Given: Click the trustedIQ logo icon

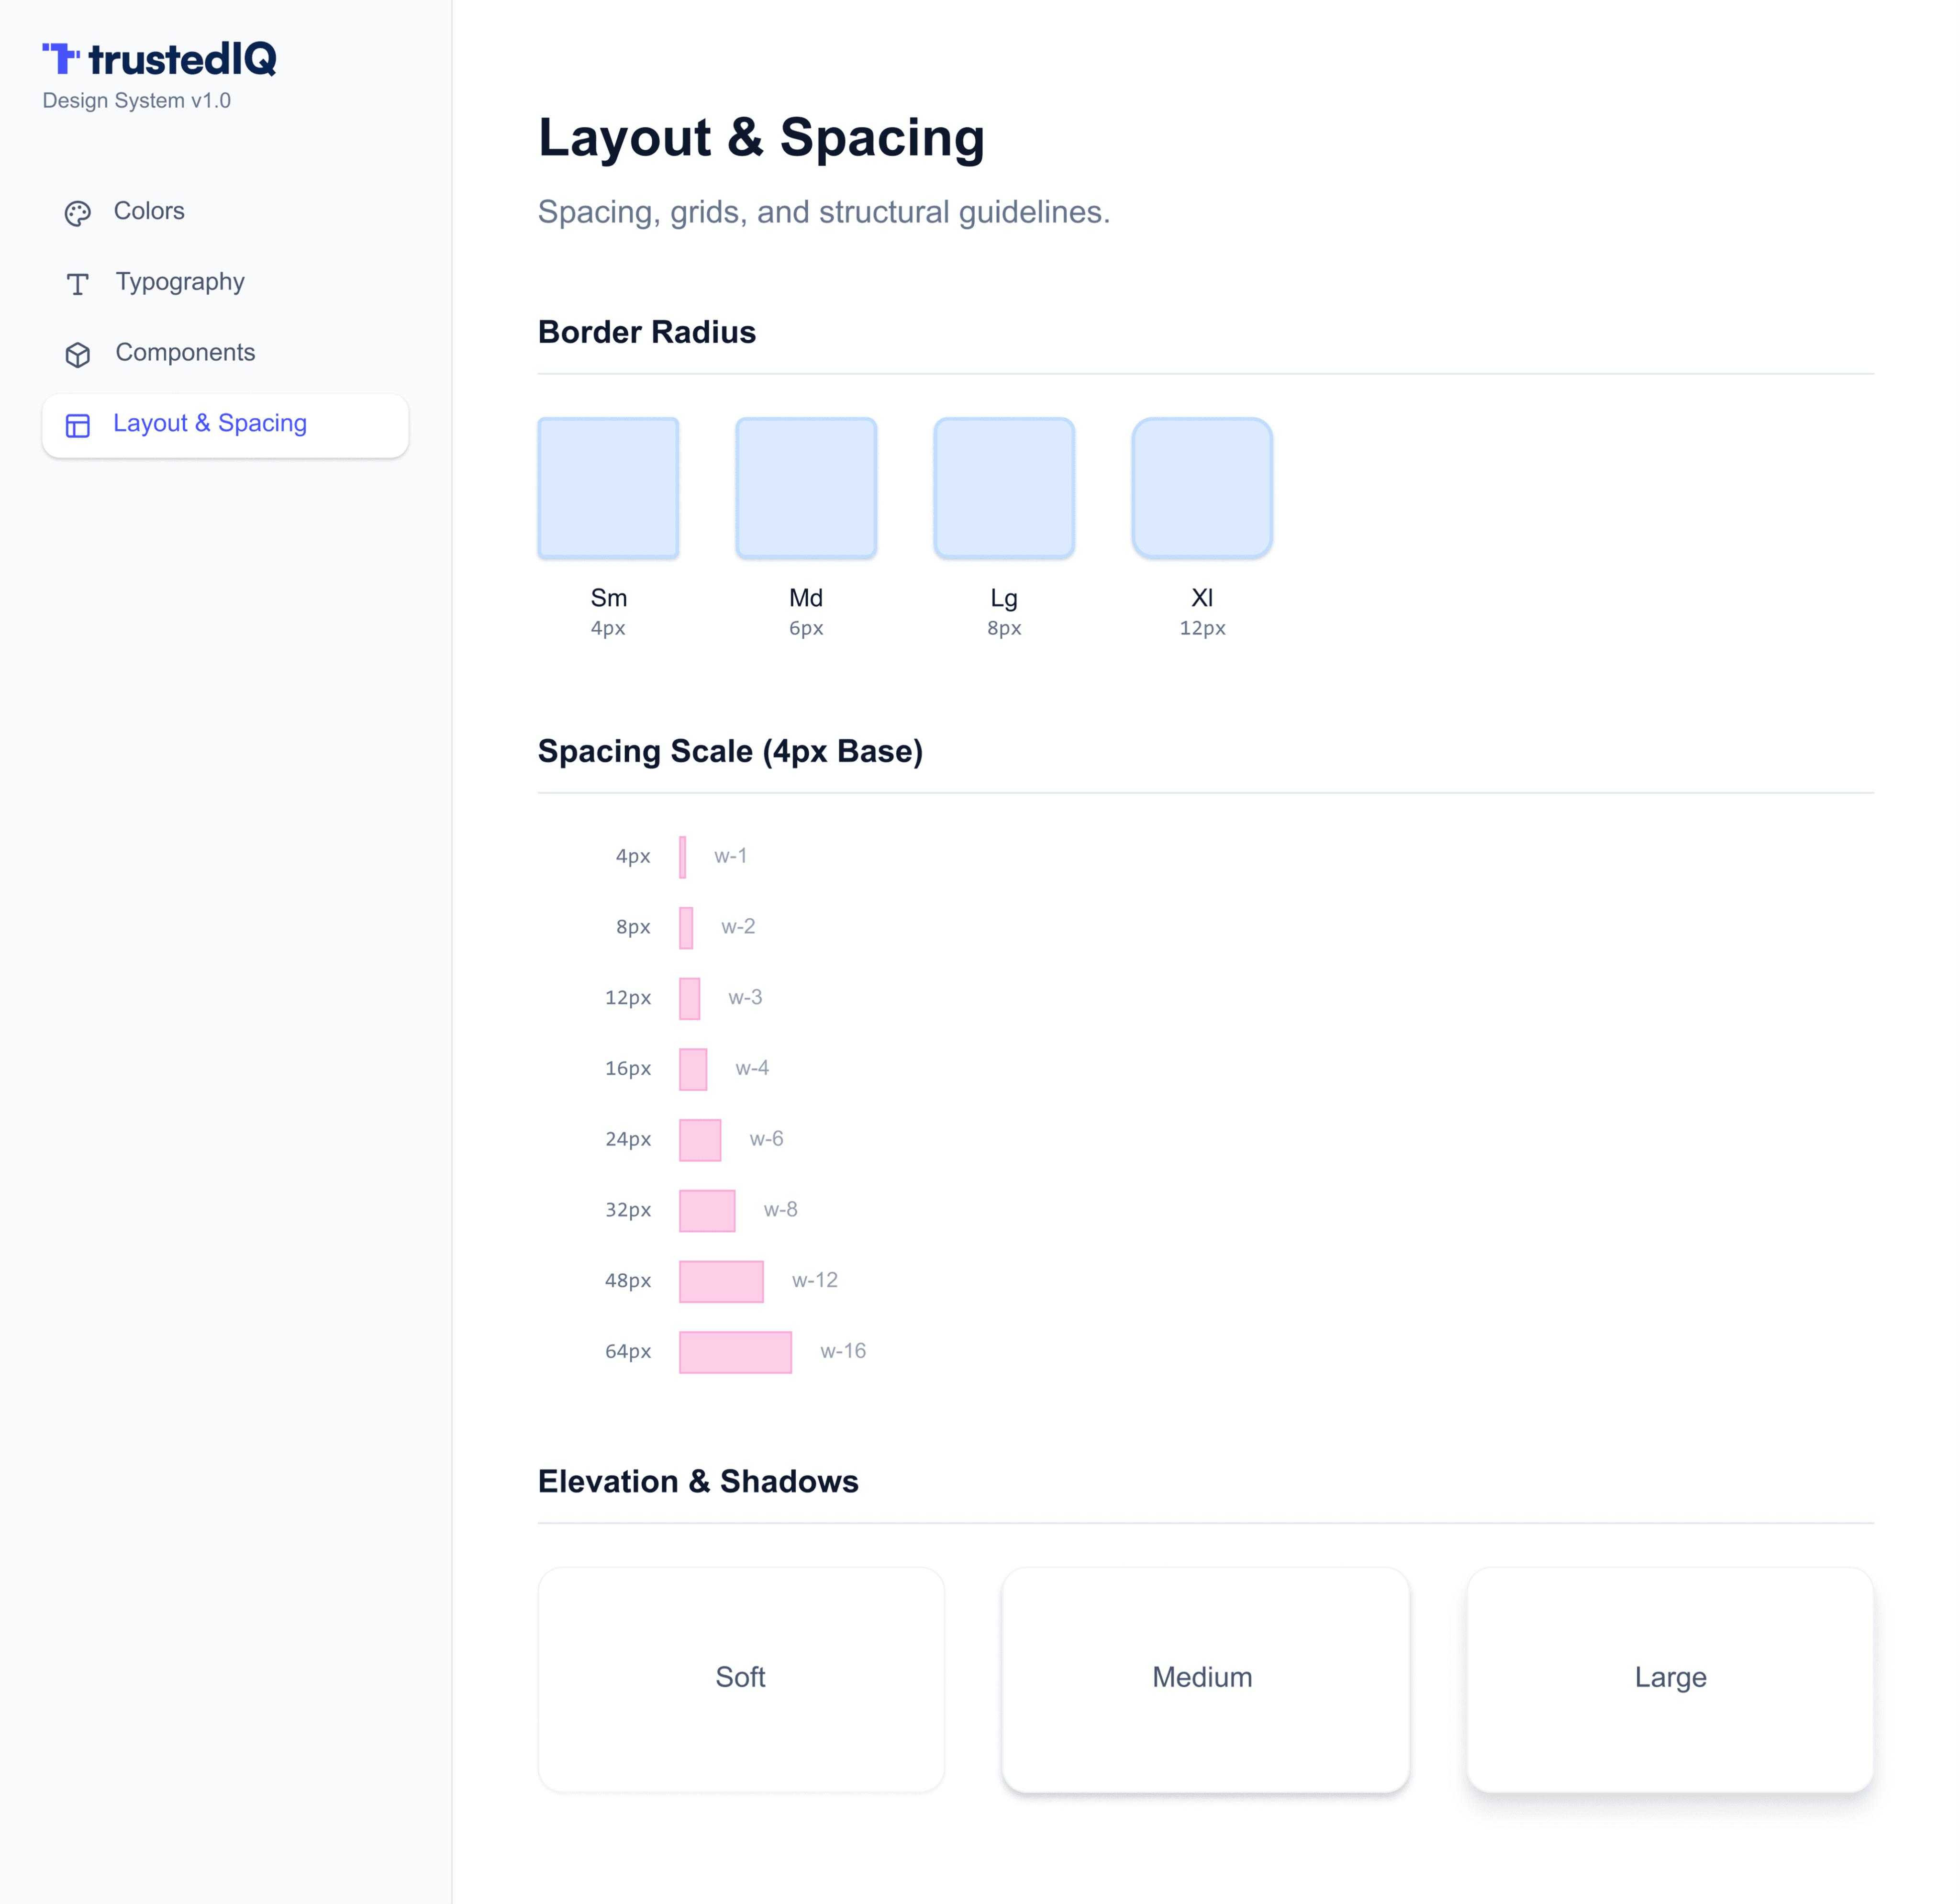Looking at the screenshot, I should pyautogui.click(x=61, y=59).
